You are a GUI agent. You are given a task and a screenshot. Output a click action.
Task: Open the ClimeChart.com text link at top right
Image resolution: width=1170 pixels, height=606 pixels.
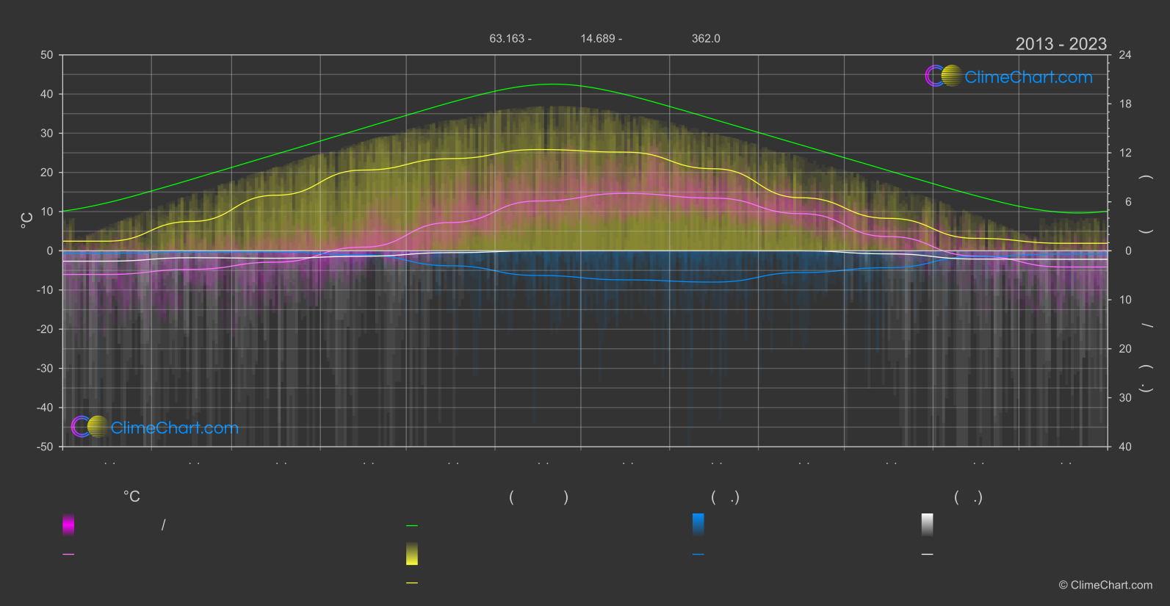click(1028, 77)
